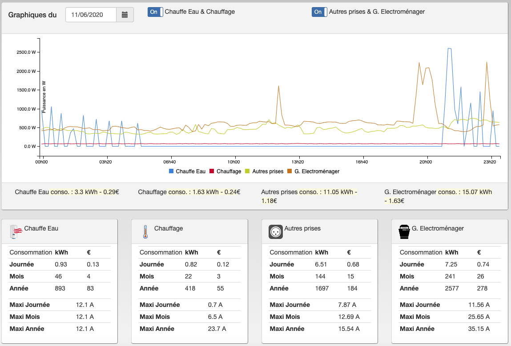Click the 10h00 x-axis time label
Viewport: 511px width, 346px height.
coord(233,162)
